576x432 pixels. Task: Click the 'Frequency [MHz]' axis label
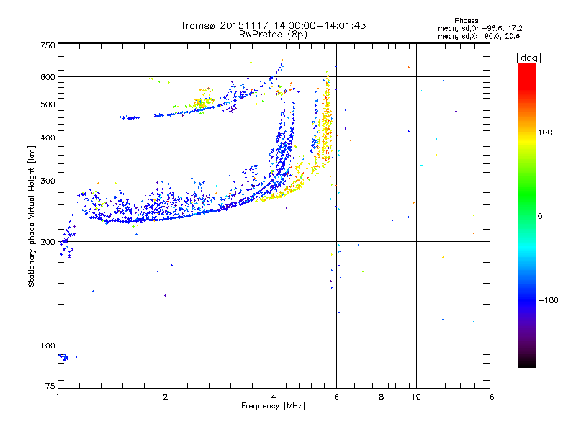(x=273, y=406)
